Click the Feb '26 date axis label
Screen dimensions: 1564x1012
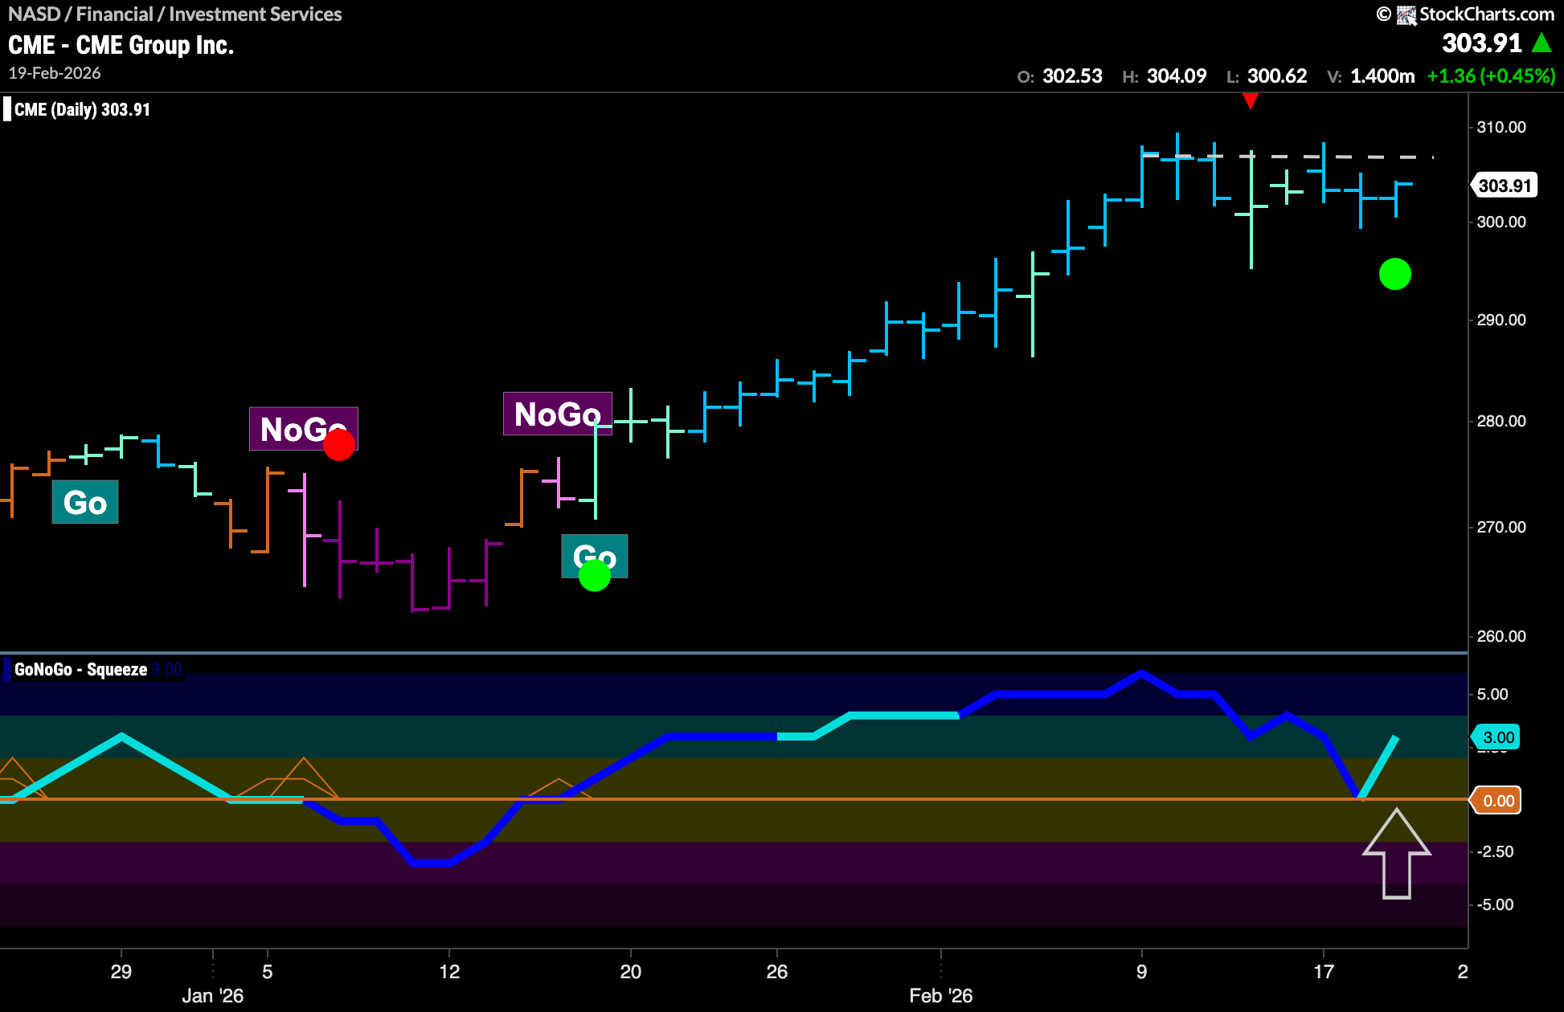tap(941, 996)
